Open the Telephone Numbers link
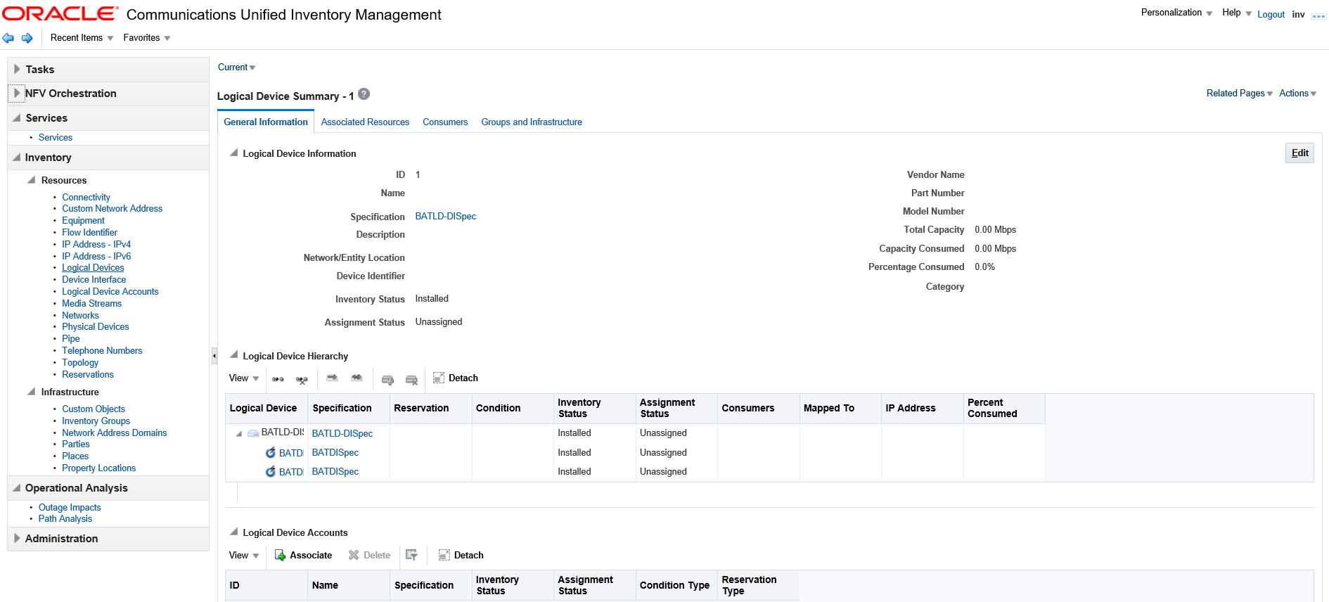 pos(102,351)
